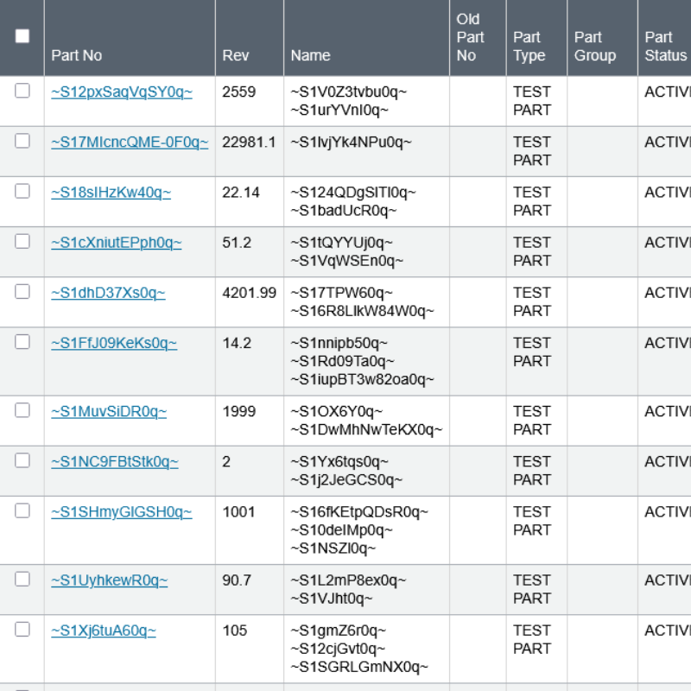Click the name text ~S1SGRLGmNX0q~
The width and height of the screenshot is (691, 691).
coord(359,667)
